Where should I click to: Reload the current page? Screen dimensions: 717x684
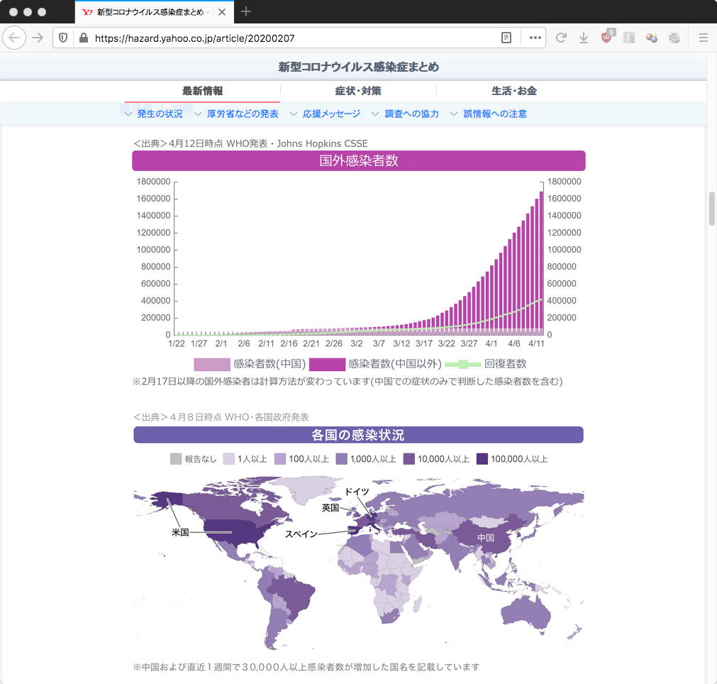coord(561,38)
